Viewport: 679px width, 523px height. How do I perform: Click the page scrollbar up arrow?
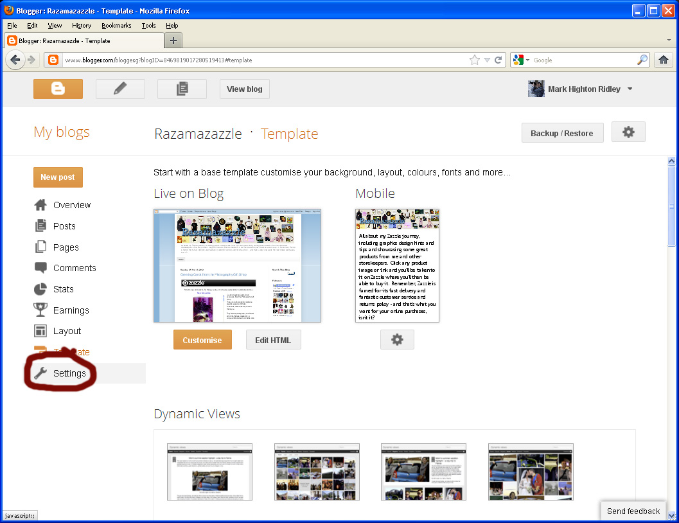(x=671, y=161)
